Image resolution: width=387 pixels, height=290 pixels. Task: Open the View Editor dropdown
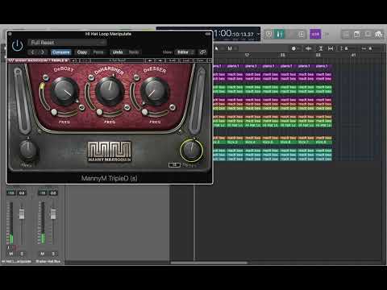point(185,52)
